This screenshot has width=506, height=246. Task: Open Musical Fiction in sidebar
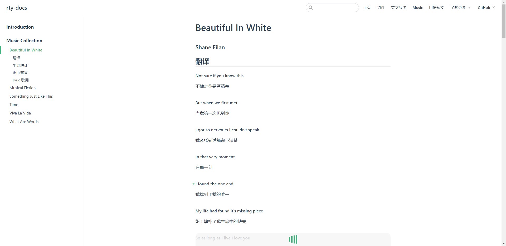click(22, 88)
